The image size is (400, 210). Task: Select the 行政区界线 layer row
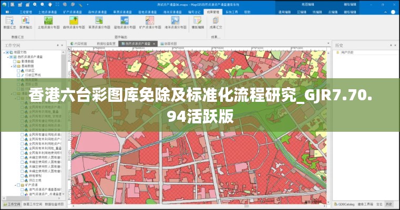click(x=33, y=75)
